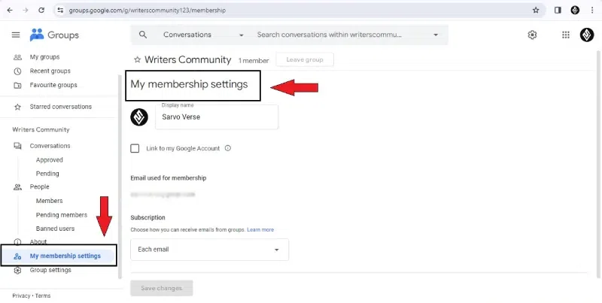
Task: Open Chrome three-dot menu
Action: (x=592, y=11)
